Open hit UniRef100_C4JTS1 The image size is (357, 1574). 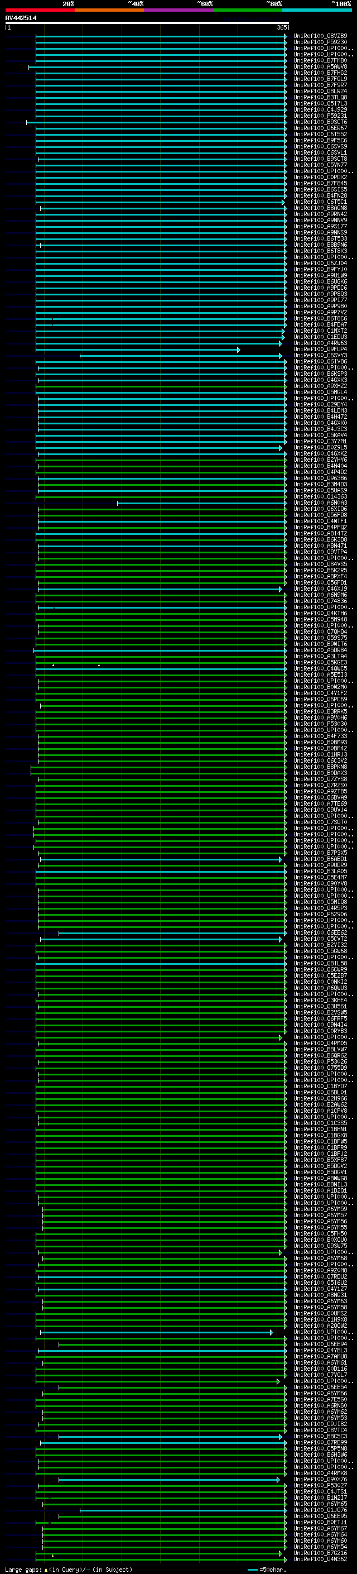(320, 1491)
